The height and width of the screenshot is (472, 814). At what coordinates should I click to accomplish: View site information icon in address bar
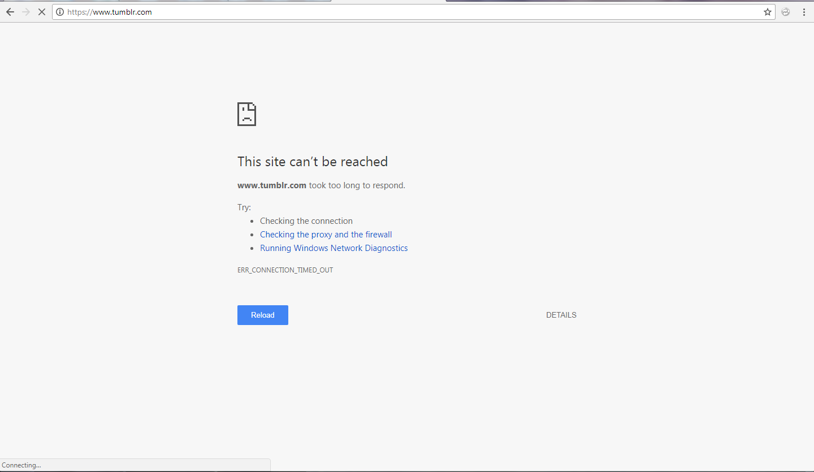click(60, 12)
